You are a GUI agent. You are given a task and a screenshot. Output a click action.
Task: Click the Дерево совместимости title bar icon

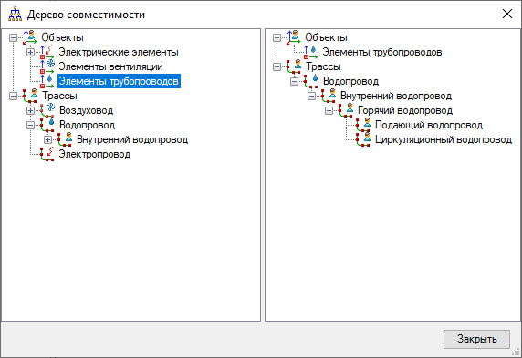point(15,15)
